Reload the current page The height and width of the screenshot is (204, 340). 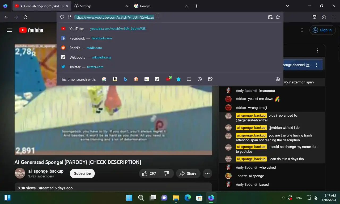click(25, 17)
